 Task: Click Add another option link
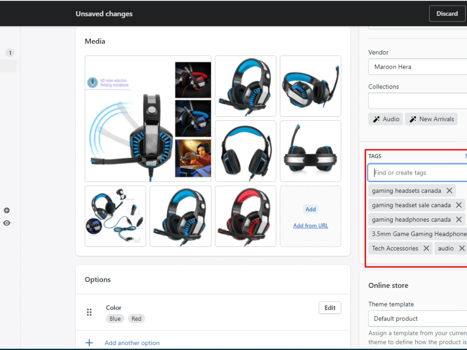(132, 343)
